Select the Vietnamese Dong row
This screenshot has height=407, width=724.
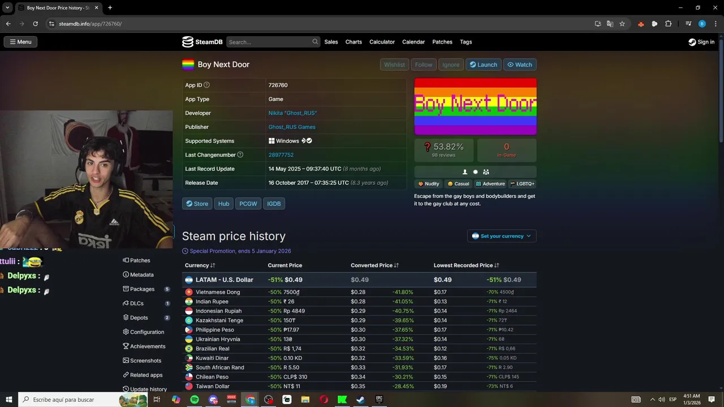[x=359, y=292]
